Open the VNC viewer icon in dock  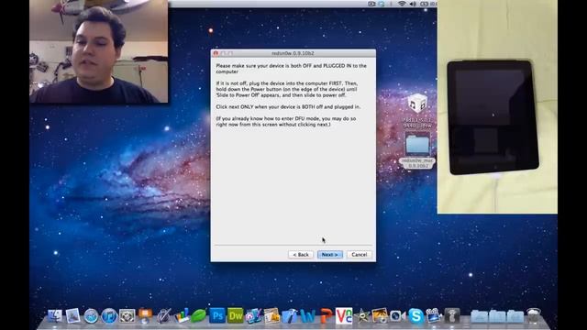[x=344, y=315]
